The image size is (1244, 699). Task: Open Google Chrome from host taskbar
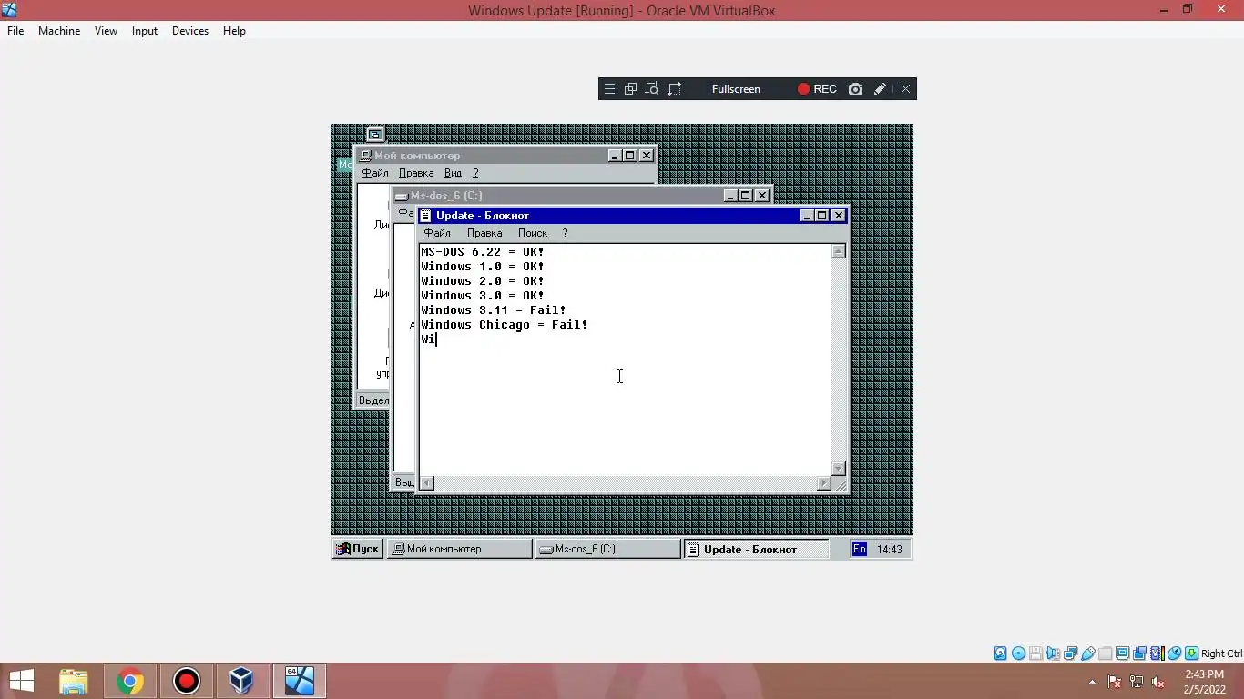point(130,681)
